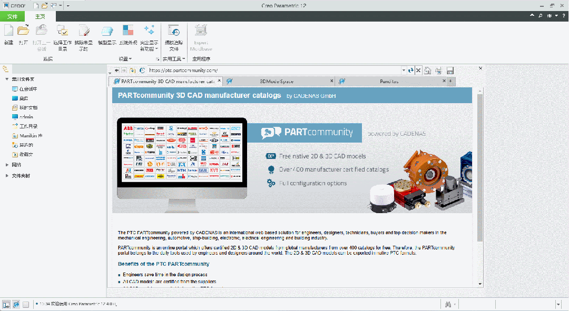Image resolution: width=569 pixels, height=311 pixels.
Task: Close the Punditas browser tab
Action: pyautogui.click(x=444, y=81)
